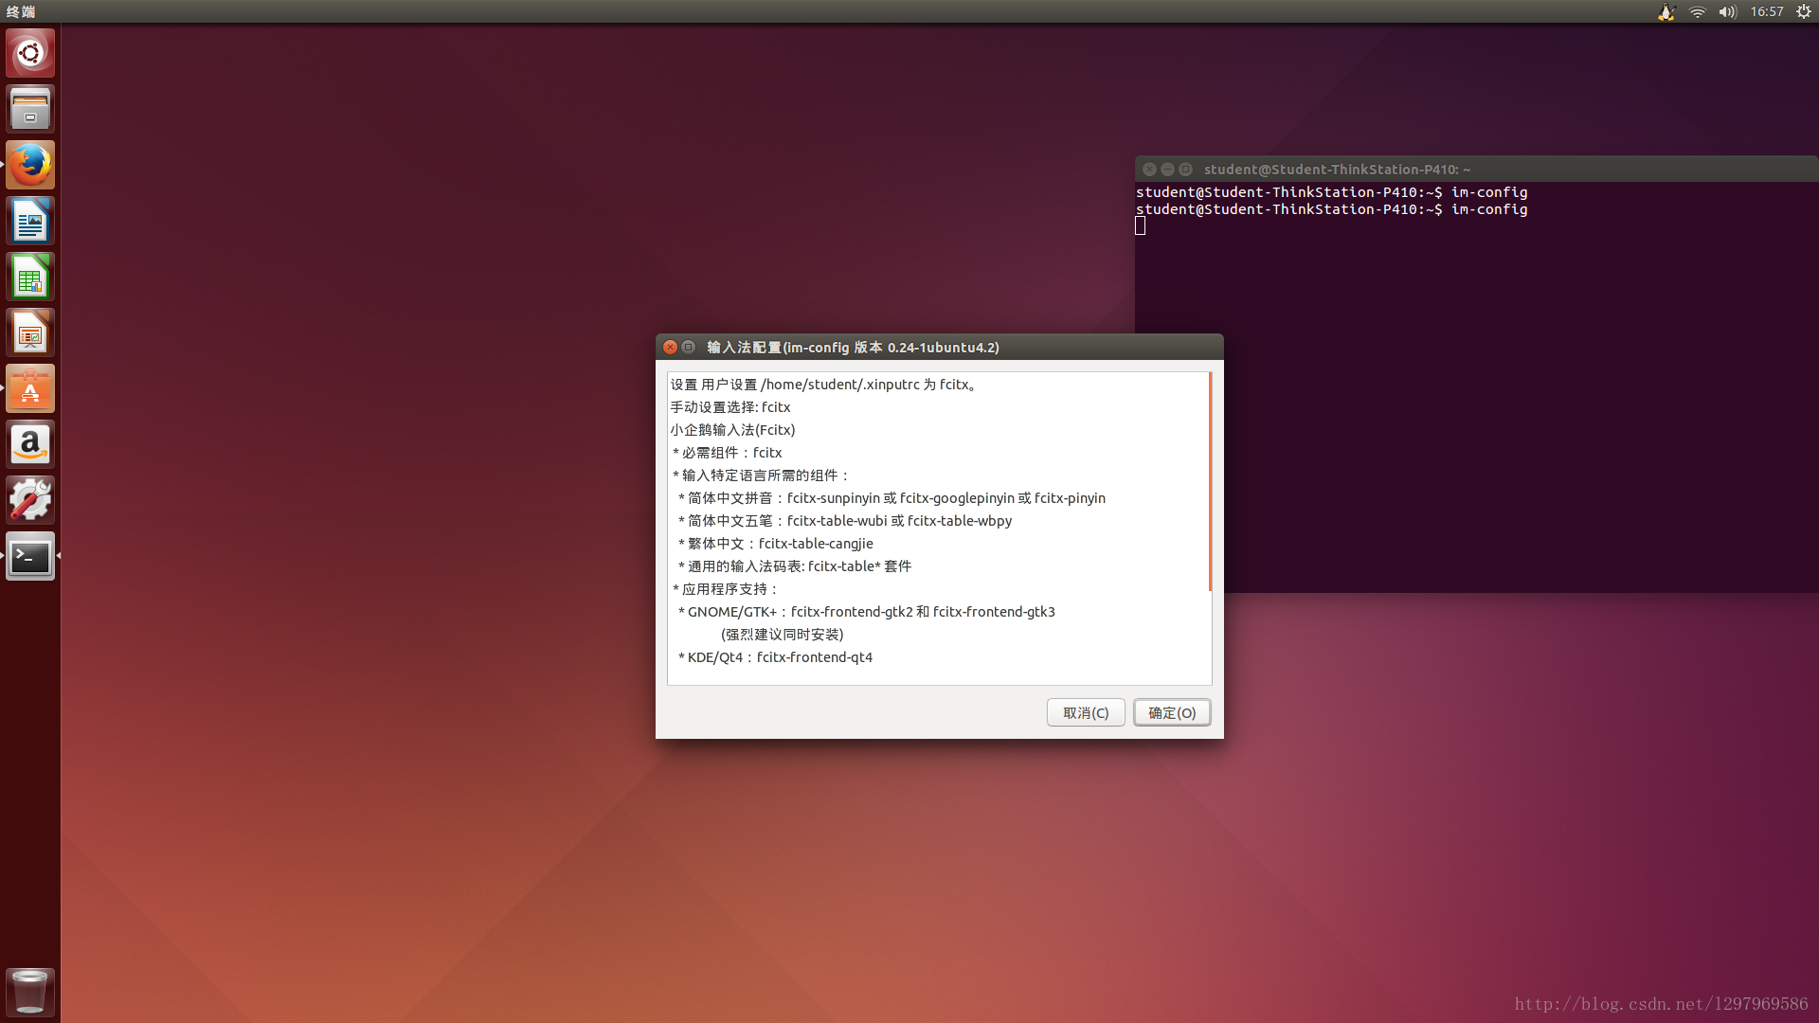Open the Files manager in launcher
The image size is (1819, 1023).
pyautogui.click(x=30, y=109)
